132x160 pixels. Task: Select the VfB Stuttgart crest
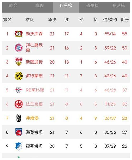click(x=19, y=62)
